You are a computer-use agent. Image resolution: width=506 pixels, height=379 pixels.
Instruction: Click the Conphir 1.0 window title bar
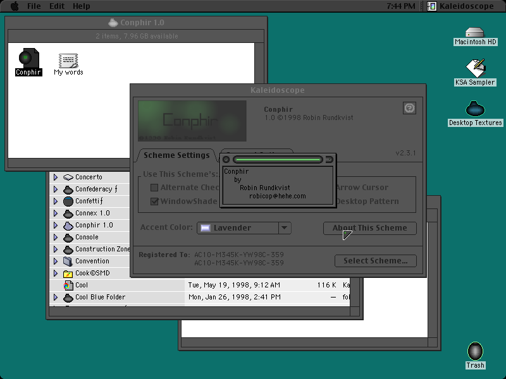136,23
